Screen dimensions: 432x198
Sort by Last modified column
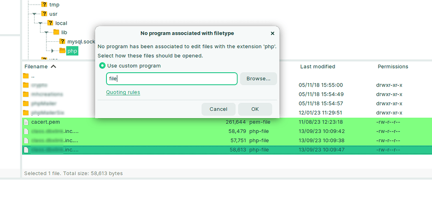coord(317,66)
